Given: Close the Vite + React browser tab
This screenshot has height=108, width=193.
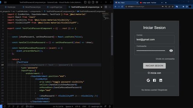Looking at the screenshot, I should 137,3.
